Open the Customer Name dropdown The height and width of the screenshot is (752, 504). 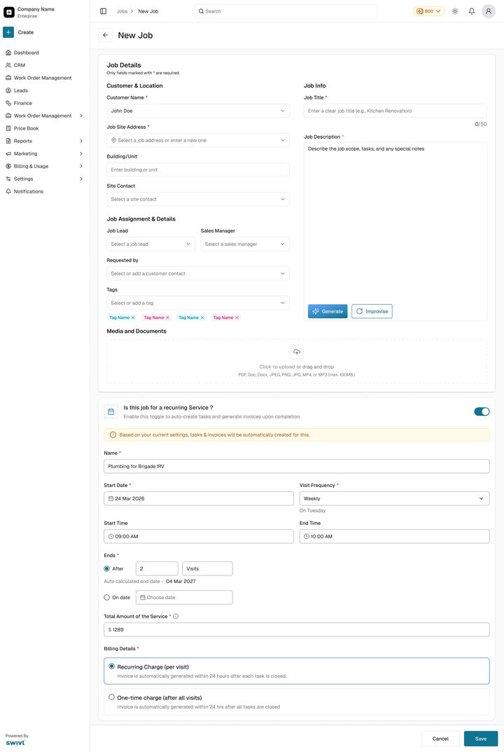[x=198, y=111]
